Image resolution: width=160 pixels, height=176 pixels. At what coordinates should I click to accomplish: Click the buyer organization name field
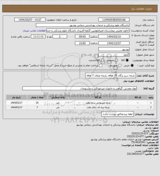(82, 25)
